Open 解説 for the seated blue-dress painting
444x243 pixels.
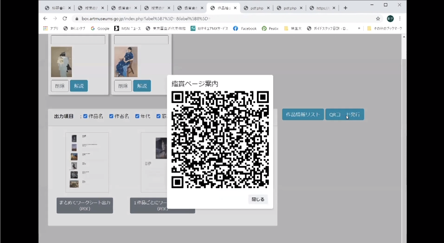coord(142,86)
